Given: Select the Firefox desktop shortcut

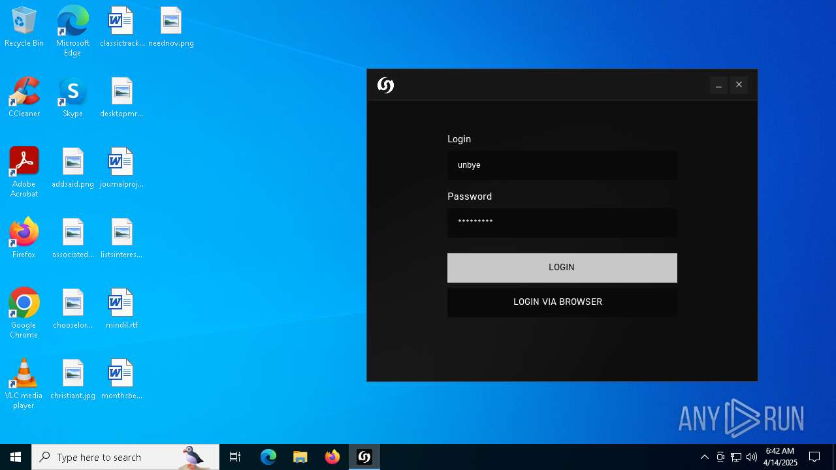Looking at the screenshot, I should coord(24,239).
